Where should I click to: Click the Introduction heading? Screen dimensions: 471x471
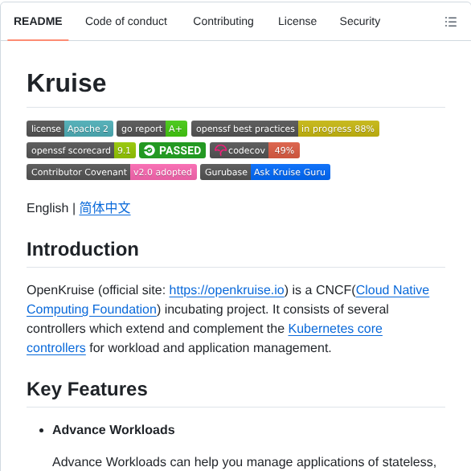(x=83, y=249)
